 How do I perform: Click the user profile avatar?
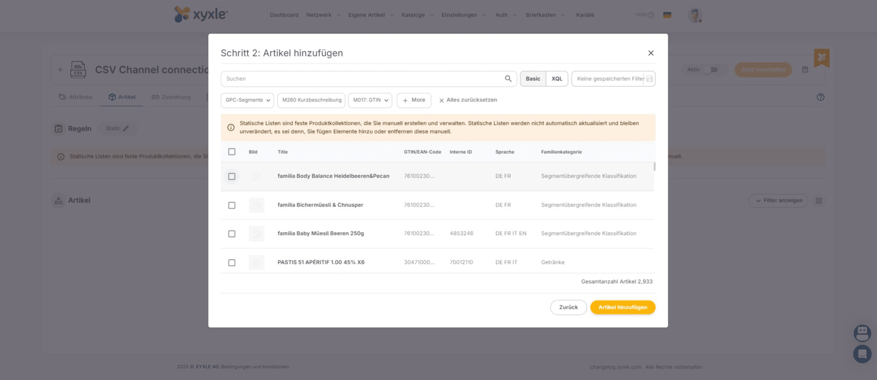[694, 15]
